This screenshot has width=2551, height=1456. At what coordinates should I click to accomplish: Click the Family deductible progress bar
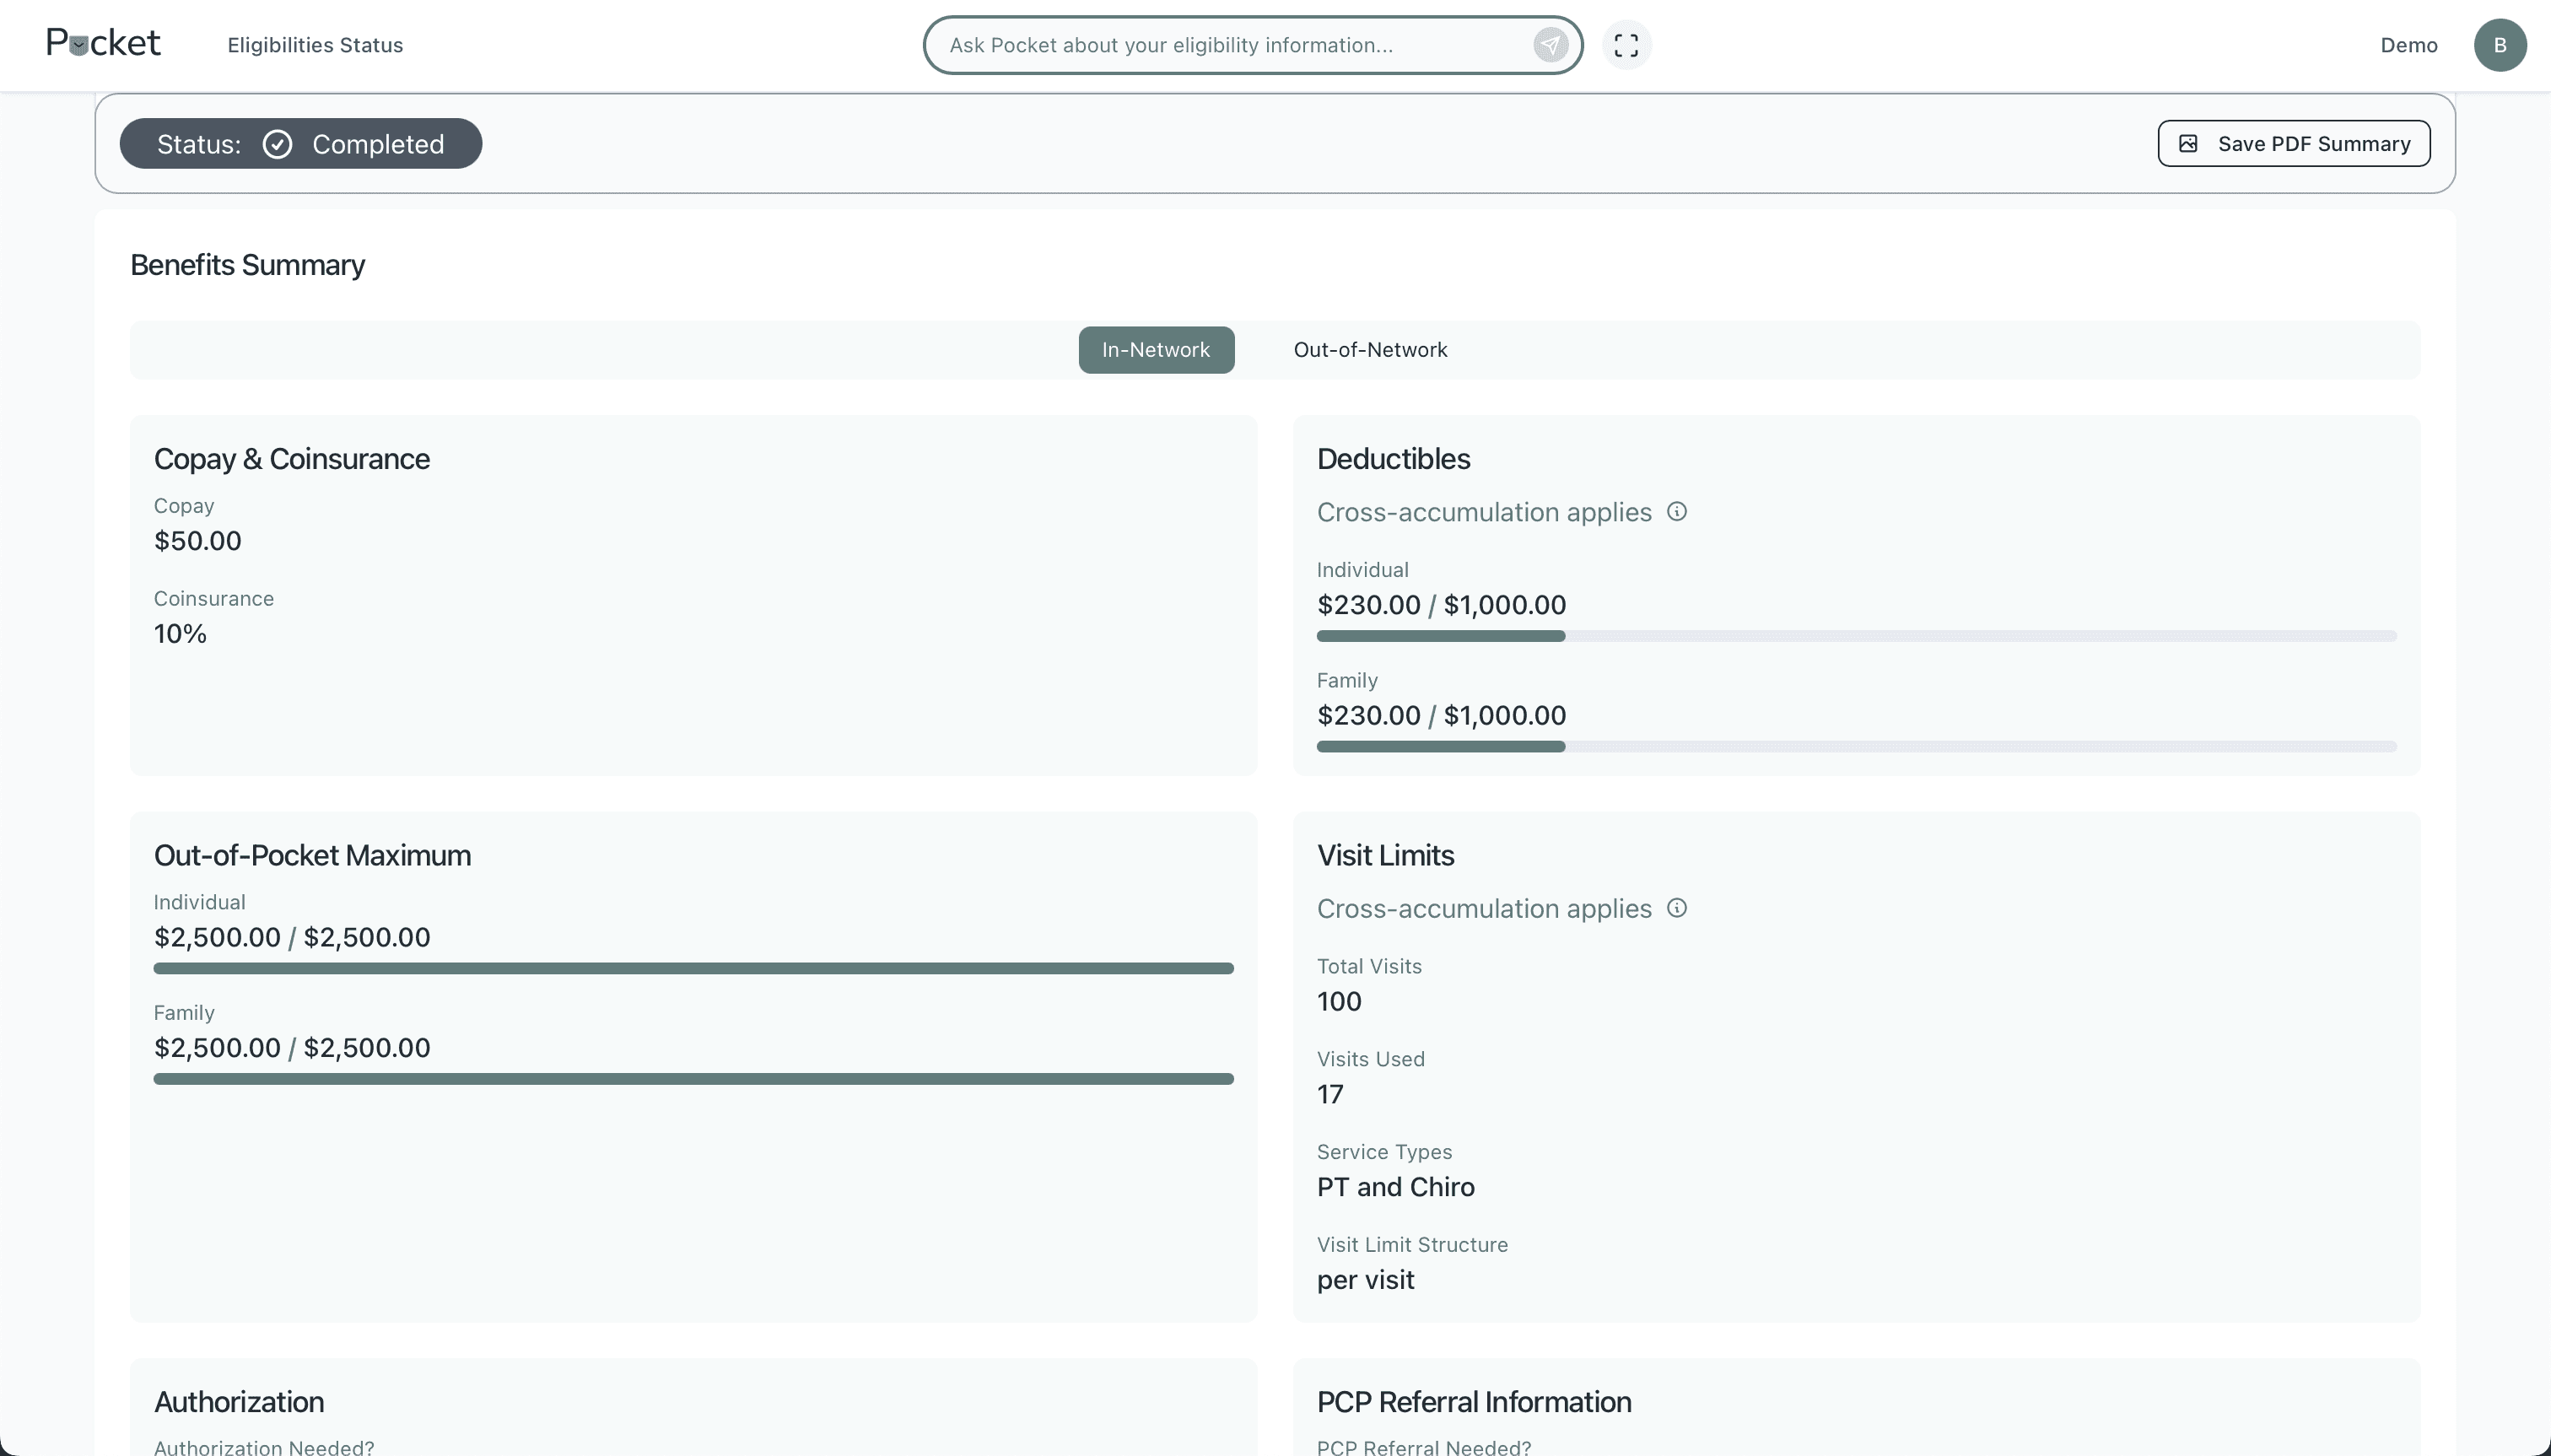pos(1855,747)
